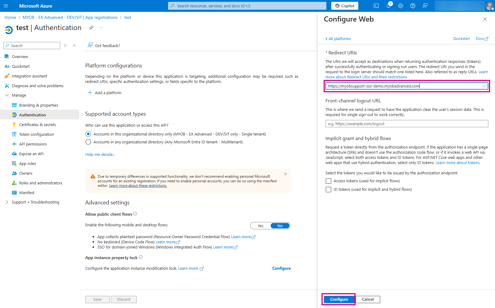Open the Support and help question icon
Viewport: 495px width, 308px height.
(413, 6)
